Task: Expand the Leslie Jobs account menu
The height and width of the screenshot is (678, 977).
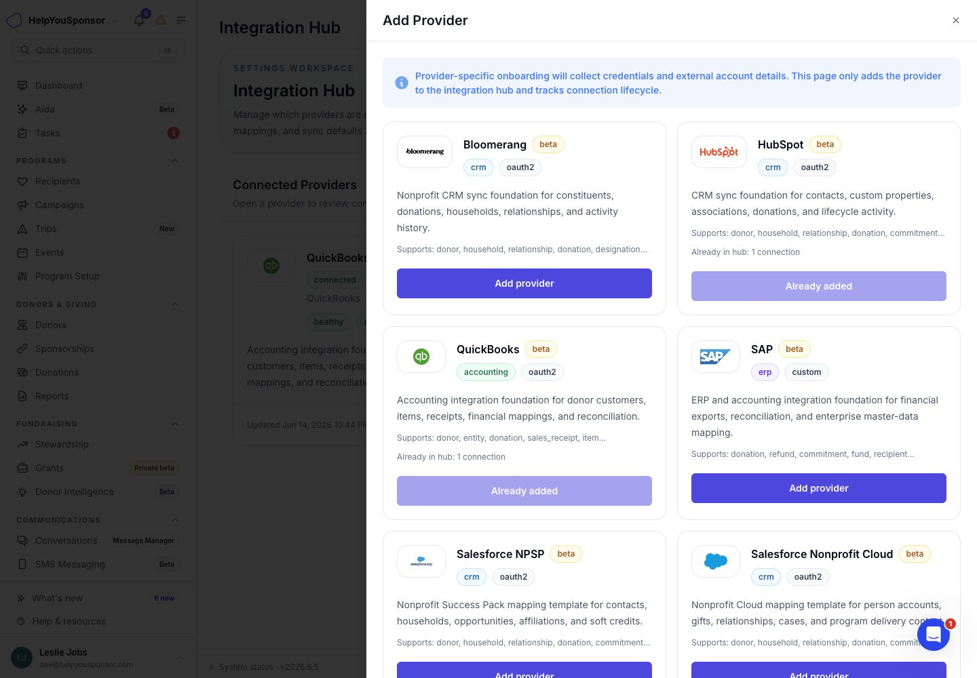Action: (x=180, y=658)
